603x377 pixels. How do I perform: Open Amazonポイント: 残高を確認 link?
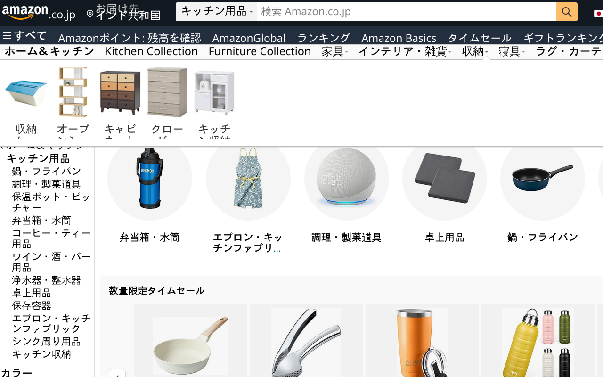[130, 38]
